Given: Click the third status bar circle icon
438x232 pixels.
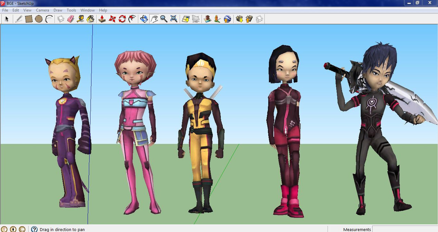Looking at the screenshot, I should click(22, 229).
